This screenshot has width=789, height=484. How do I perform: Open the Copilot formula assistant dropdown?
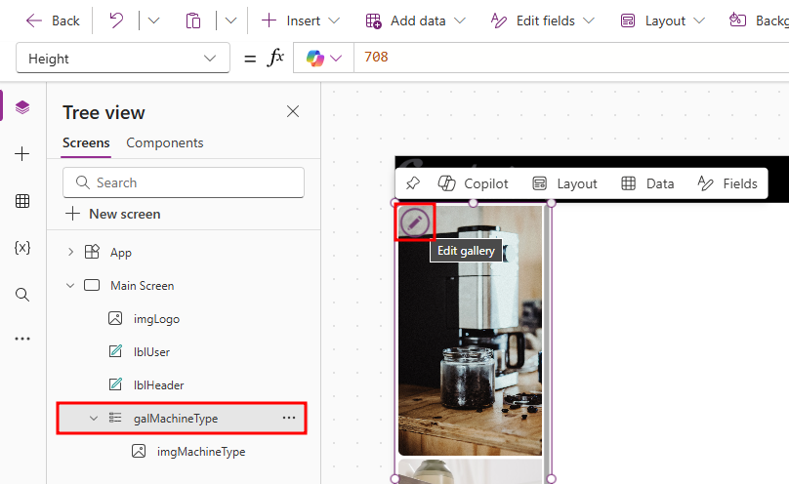[x=323, y=58]
